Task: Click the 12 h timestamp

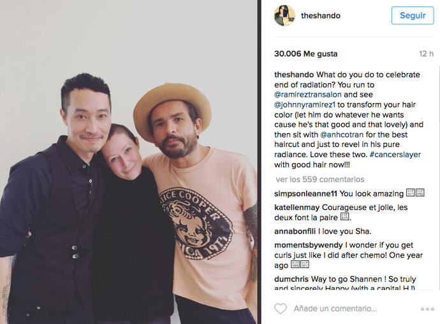Action: point(426,53)
